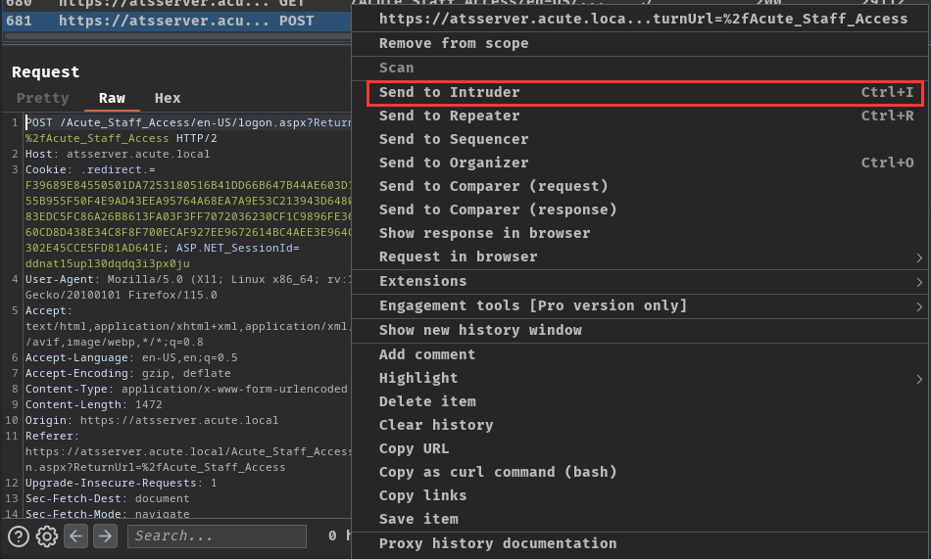Viewport: 931px width, 559px height.
Task: Choose Send to Sequencer
Action: tap(641, 139)
